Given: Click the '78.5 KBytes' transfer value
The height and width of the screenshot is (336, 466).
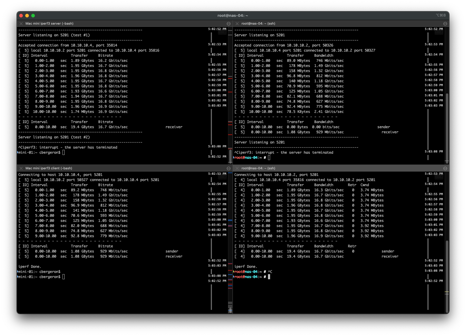Looking at the screenshot, I should pyautogui.click(x=298, y=112).
